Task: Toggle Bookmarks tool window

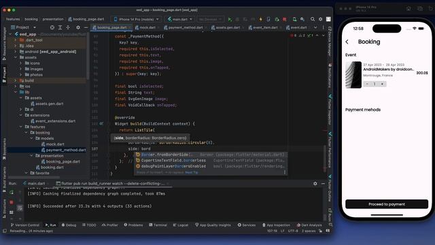Action: tap(4, 149)
